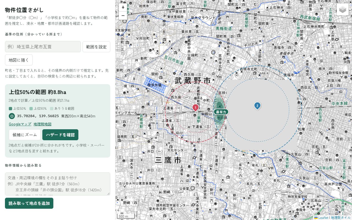This screenshot has width=352, height=220.
Task: Click the 早大グラウンド label
Action: point(203,18)
